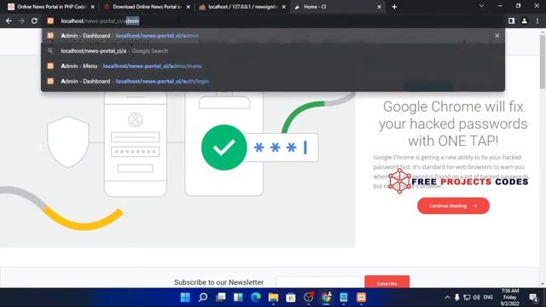The image size is (546, 307).
Task: Choose Admin - Dashboard news-portal_ci/admin suggestion
Action: point(273,36)
